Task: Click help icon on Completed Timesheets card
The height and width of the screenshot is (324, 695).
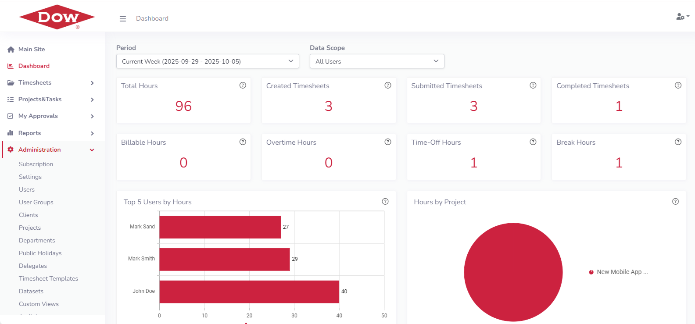Action: (678, 85)
